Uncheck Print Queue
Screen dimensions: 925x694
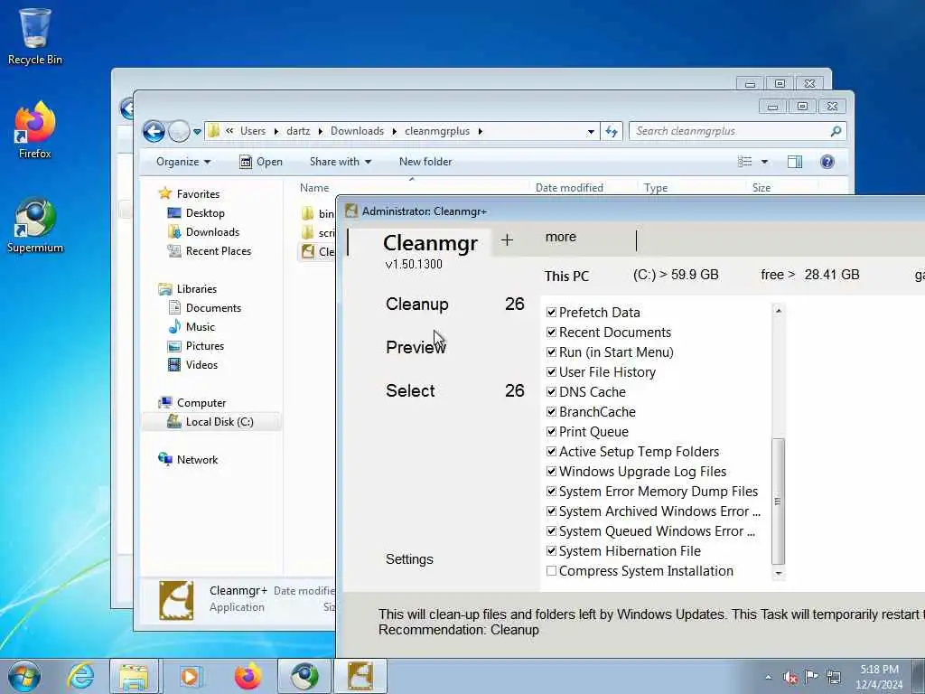pyautogui.click(x=551, y=431)
